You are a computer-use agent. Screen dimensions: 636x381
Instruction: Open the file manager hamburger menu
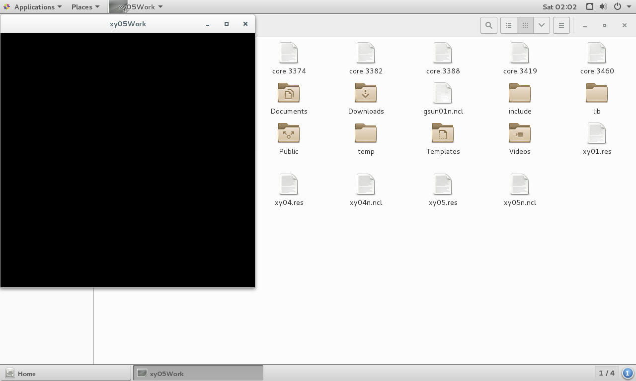click(x=561, y=25)
